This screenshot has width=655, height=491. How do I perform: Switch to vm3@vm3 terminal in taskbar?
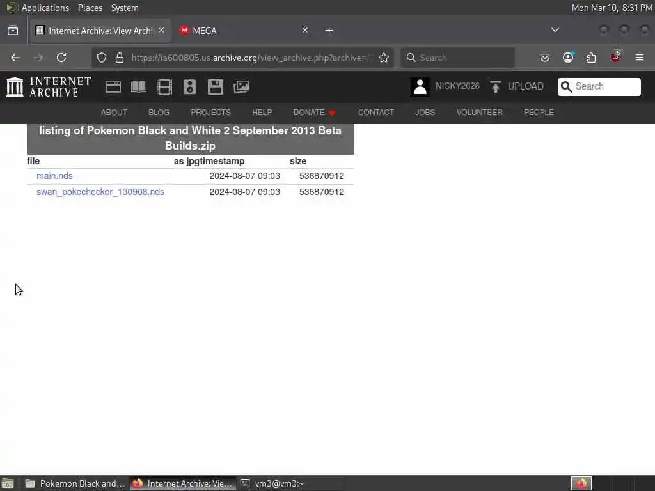[290, 483]
